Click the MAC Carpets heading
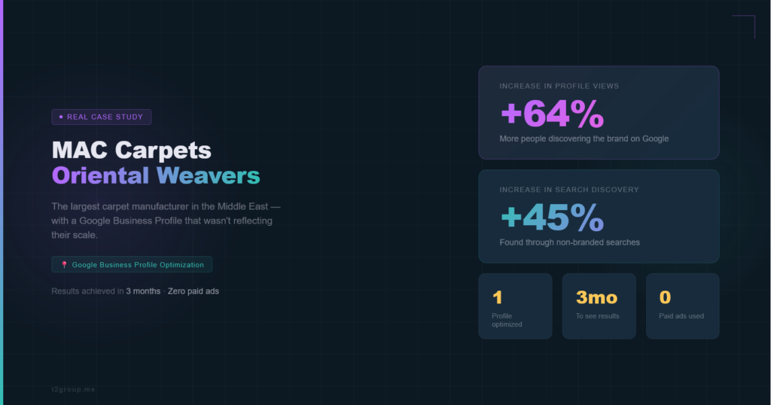The image size is (771, 405). click(x=132, y=149)
